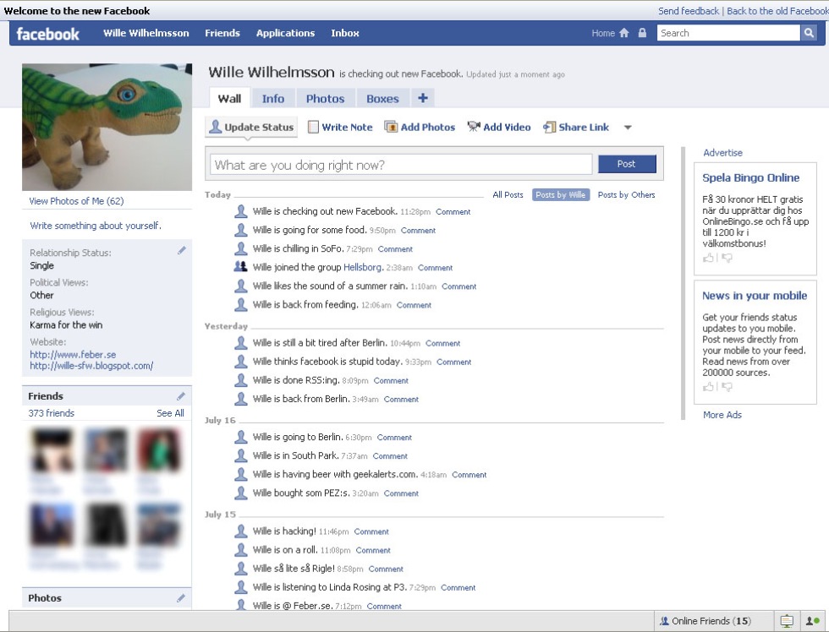The image size is (829, 632).
Task: Click the Home text link in top bar
Action: pyautogui.click(x=602, y=33)
